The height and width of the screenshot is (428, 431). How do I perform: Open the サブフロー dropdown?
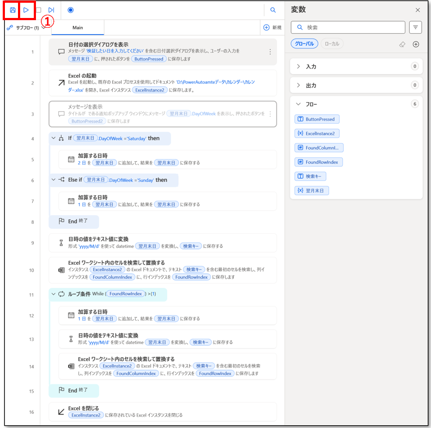click(26, 28)
